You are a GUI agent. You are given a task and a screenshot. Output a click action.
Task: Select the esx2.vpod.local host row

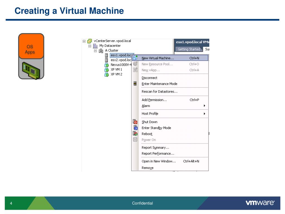pos(121,60)
